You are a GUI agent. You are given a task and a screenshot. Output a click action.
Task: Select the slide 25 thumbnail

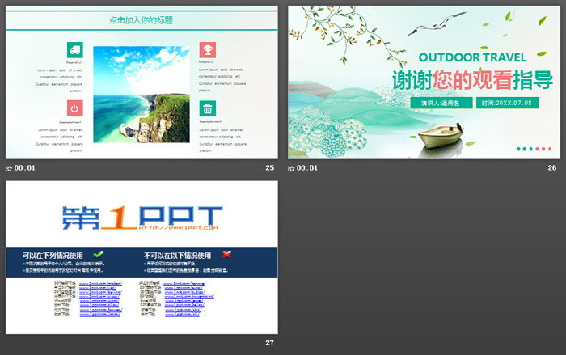(141, 82)
